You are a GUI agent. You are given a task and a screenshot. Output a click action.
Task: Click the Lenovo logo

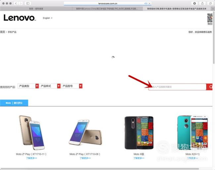pos(20,18)
